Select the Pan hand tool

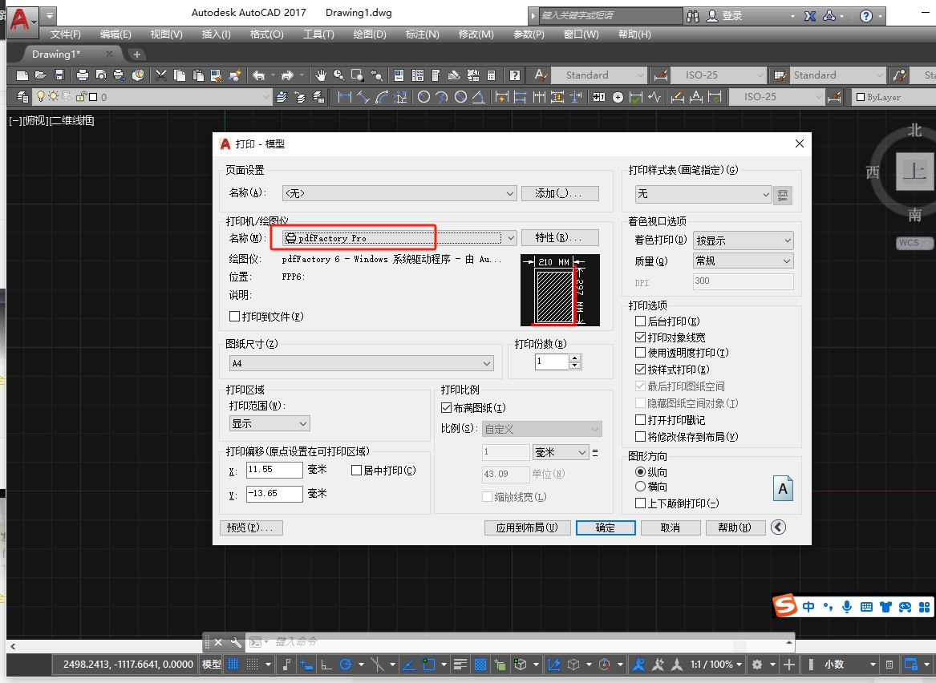[x=321, y=75]
